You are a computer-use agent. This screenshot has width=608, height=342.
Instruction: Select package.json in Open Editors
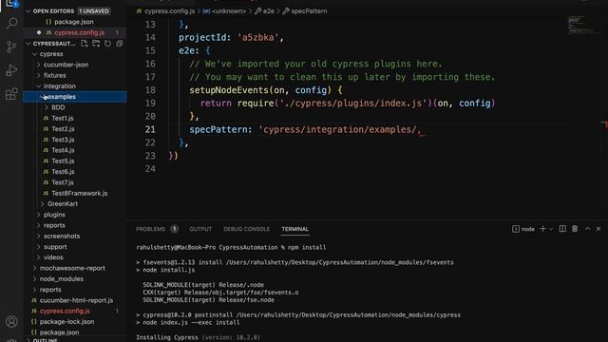pos(75,22)
